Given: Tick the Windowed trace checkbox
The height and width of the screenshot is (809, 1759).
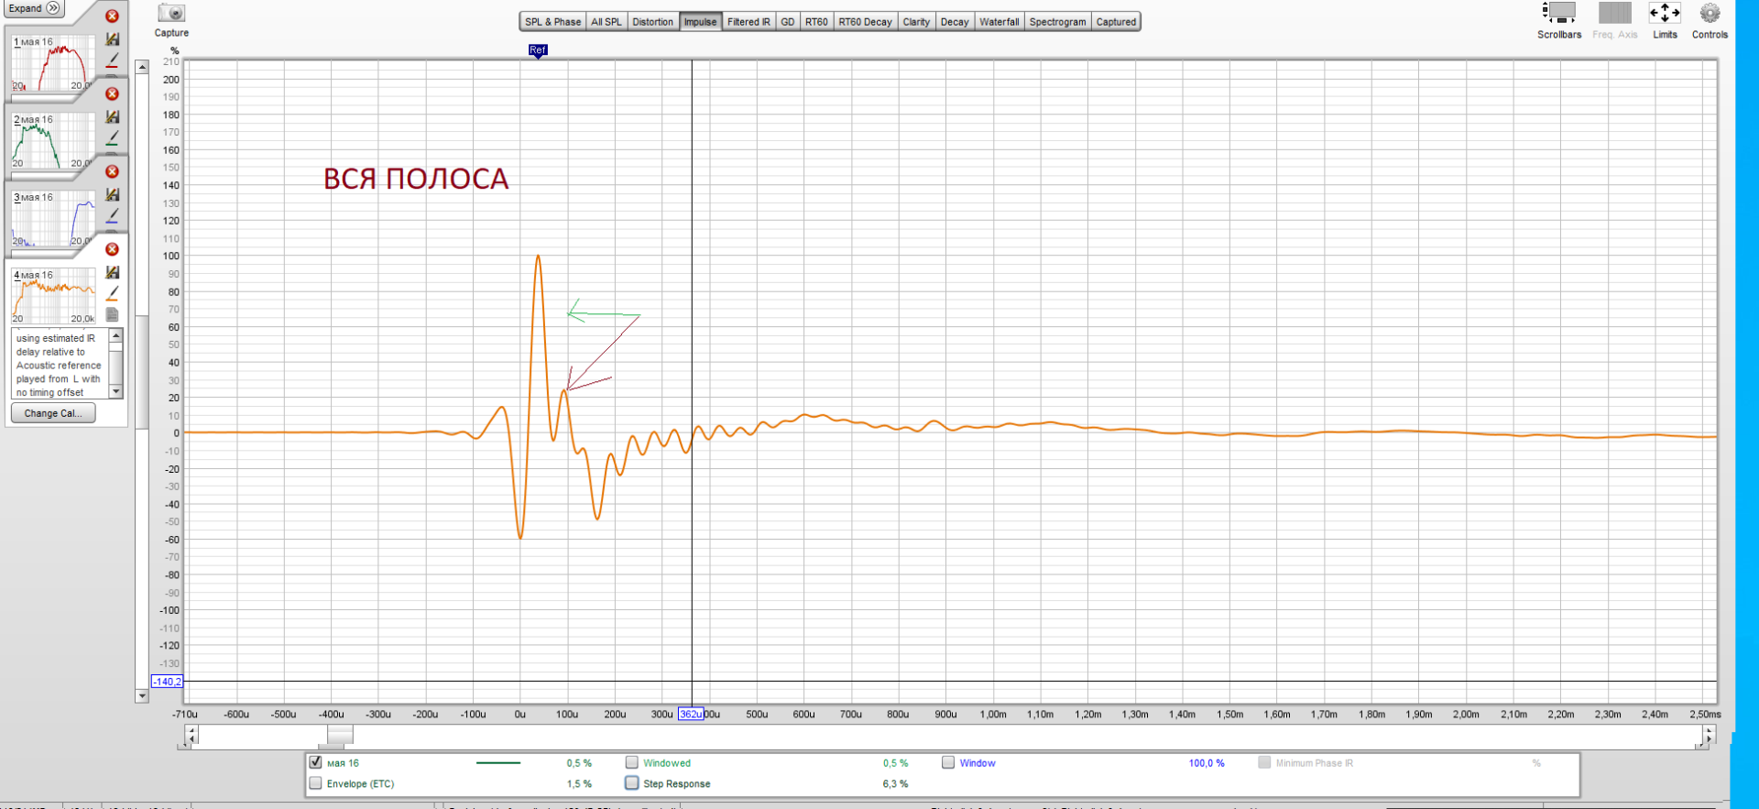Looking at the screenshot, I should click(632, 762).
